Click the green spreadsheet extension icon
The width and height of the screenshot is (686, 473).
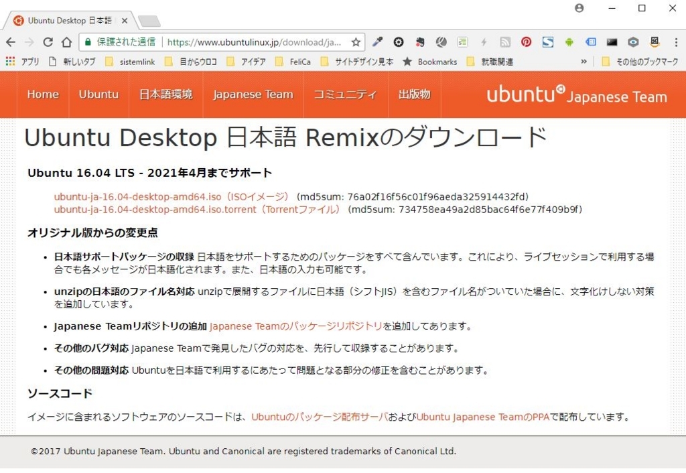click(462, 42)
